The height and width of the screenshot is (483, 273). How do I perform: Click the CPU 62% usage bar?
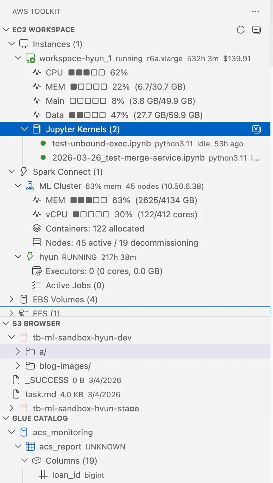pyautogui.click(x=87, y=73)
